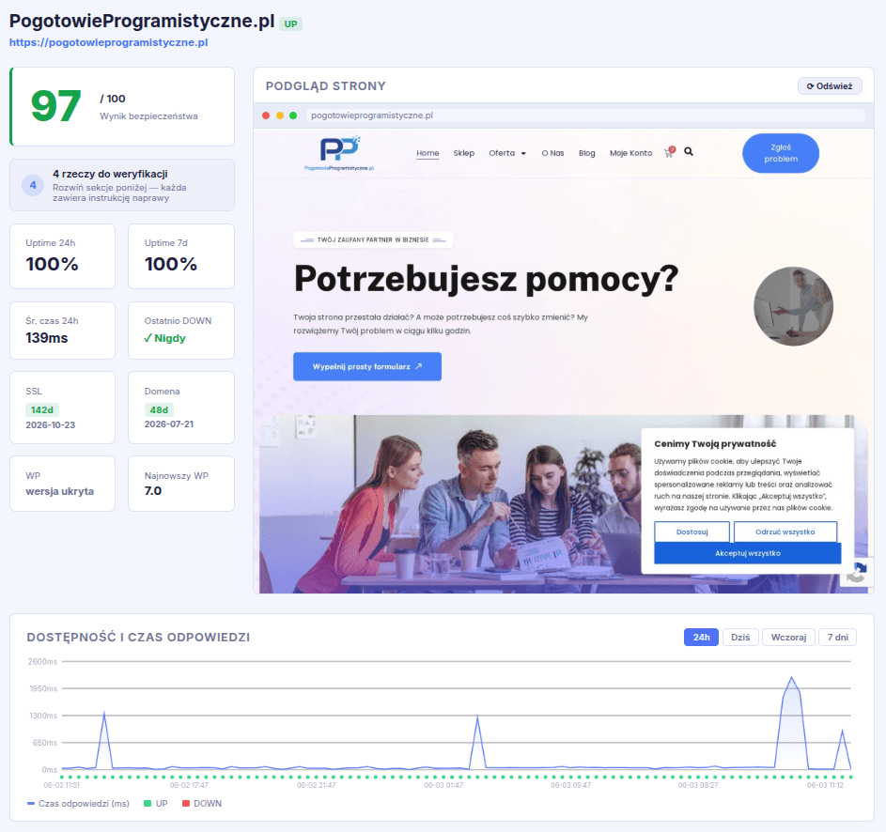Image resolution: width=886 pixels, height=832 pixels.
Task: Open the Sklep menu item
Action: pyautogui.click(x=464, y=153)
